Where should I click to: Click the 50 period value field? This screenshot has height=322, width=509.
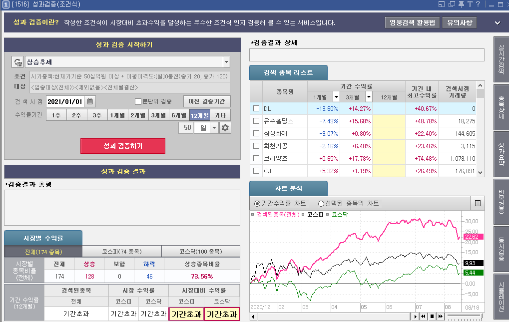tap(186, 128)
